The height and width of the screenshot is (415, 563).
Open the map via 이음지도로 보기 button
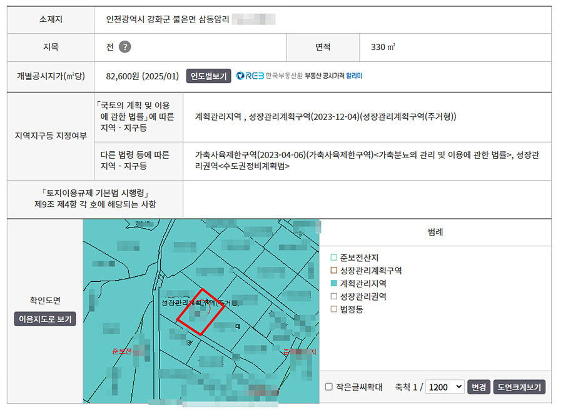click(x=45, y=319)
